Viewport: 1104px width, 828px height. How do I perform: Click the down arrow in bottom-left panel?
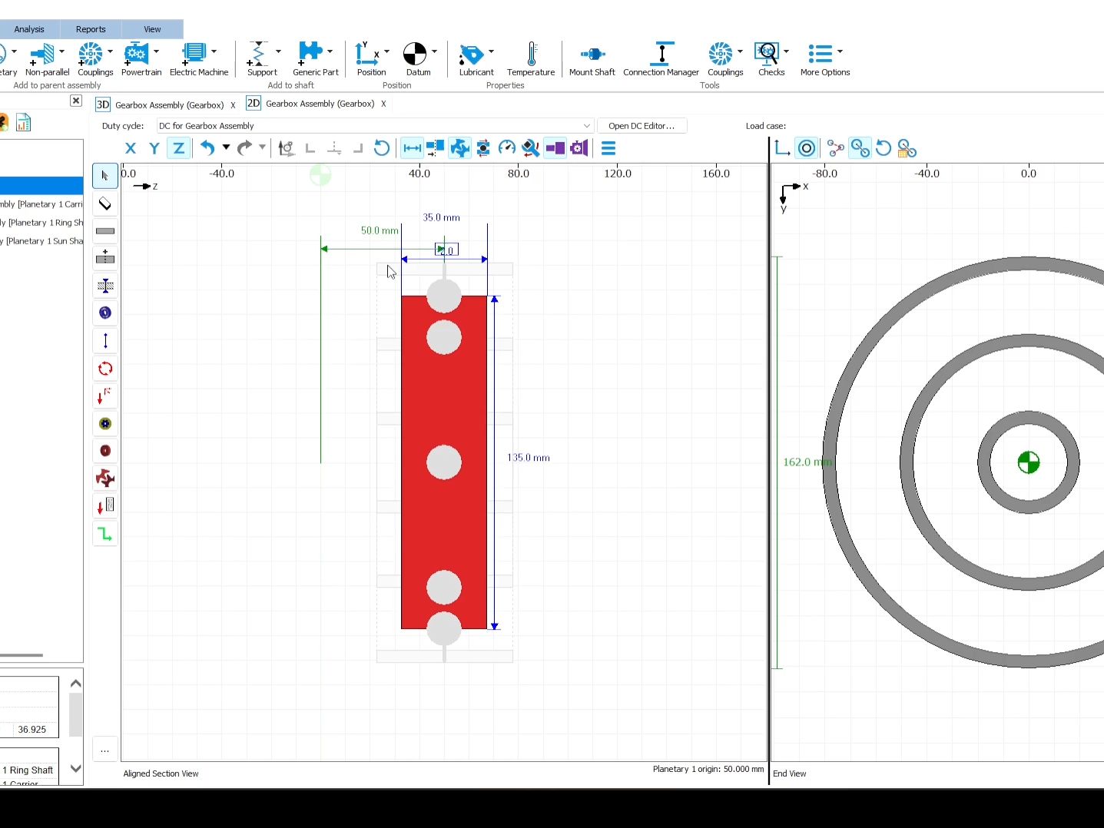click(75, 768)
